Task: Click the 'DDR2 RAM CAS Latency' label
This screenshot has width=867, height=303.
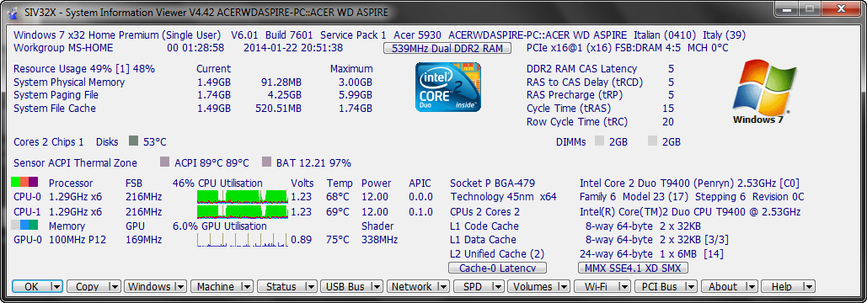Action: tap(581, 69)
